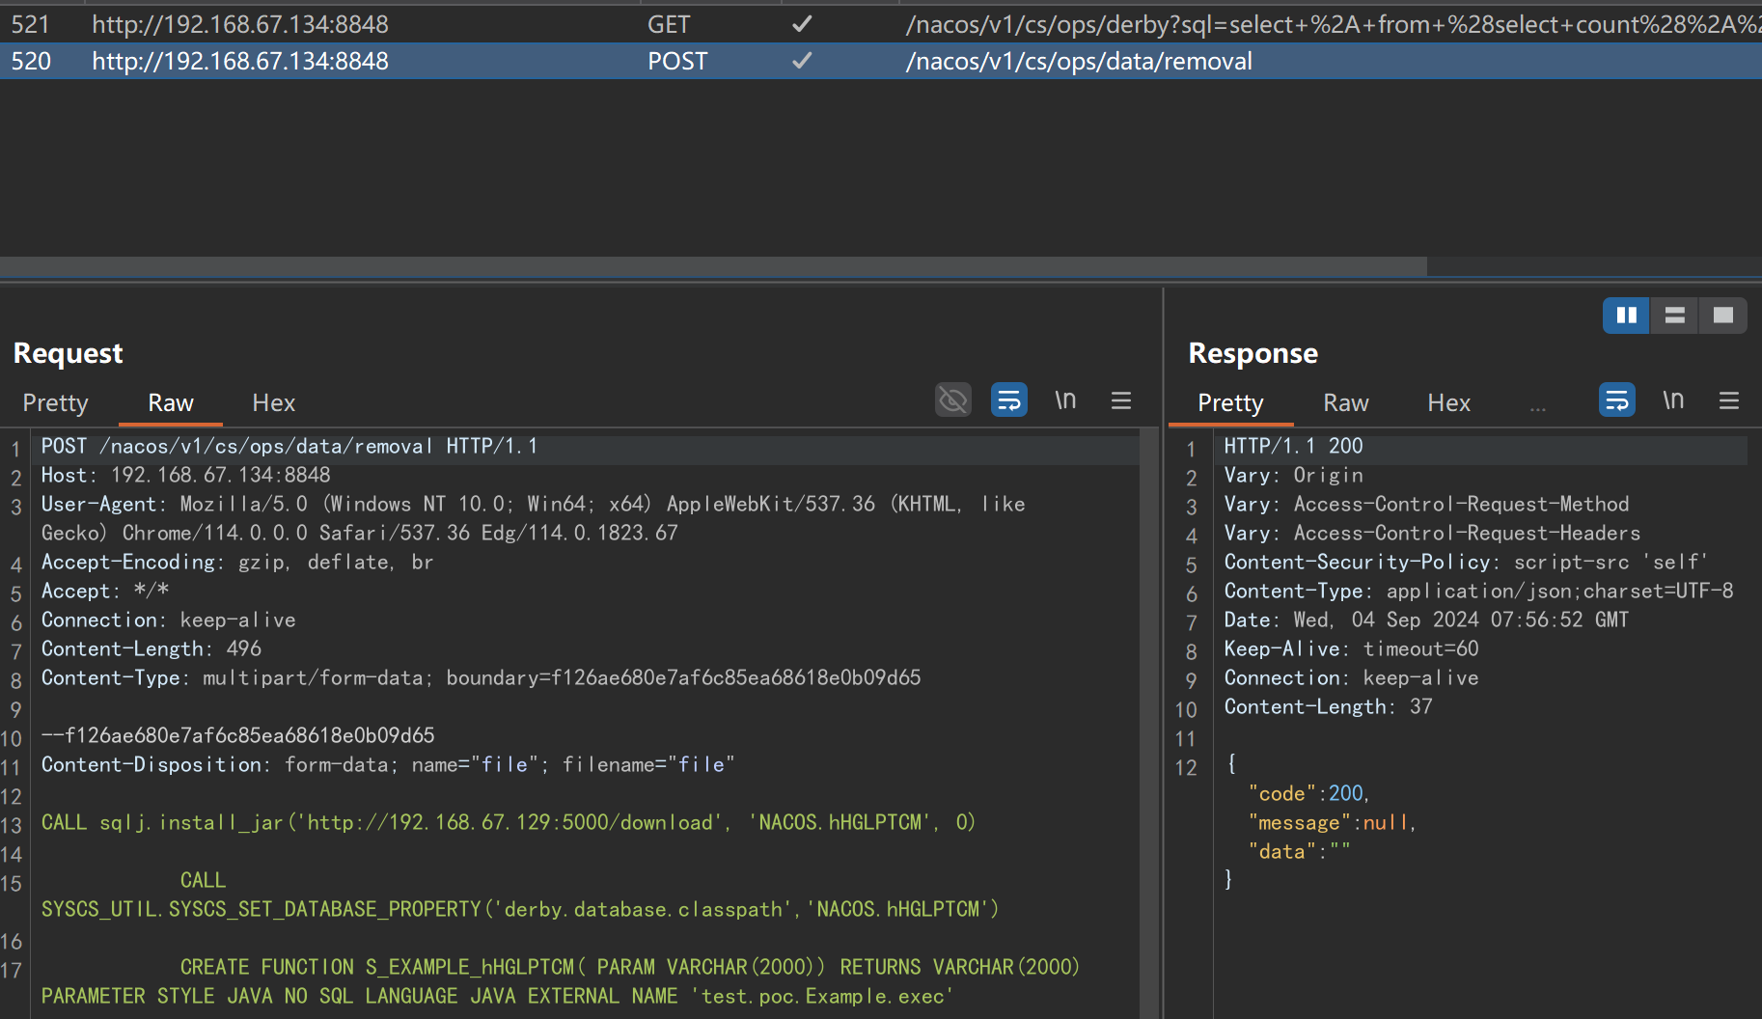This screenshot has width=1762, height=1019.
Task: Click "message":null in response JSON
Action: point(1332,822)
